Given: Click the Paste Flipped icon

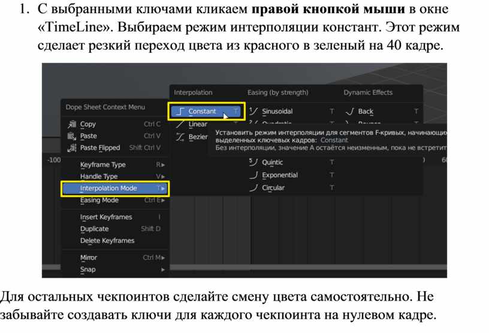Looking at the screenshot, I should (x=71, y=148).
